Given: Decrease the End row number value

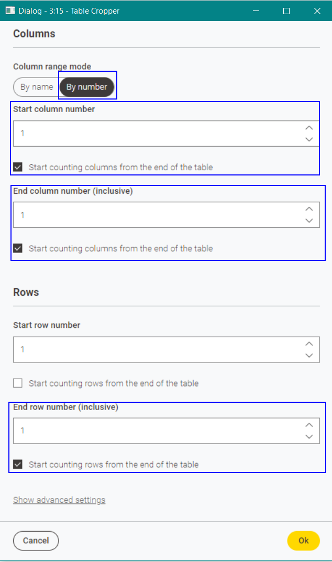Looking at the screenshot, I should click(309, 436).
